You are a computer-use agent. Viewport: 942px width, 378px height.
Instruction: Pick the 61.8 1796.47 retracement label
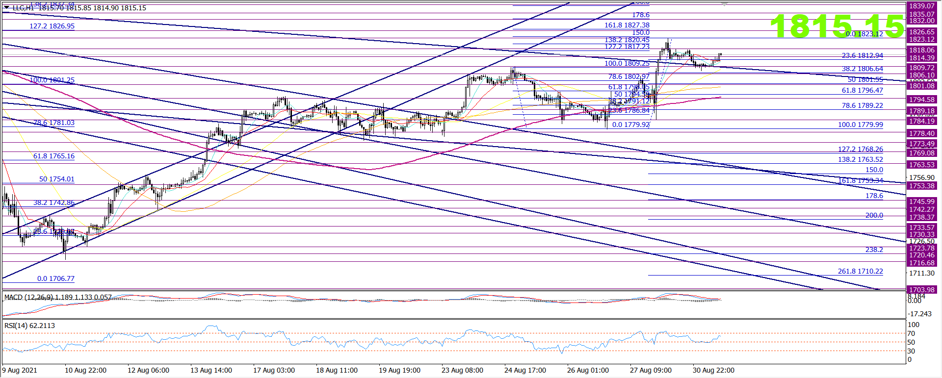[x=863, y=90]
